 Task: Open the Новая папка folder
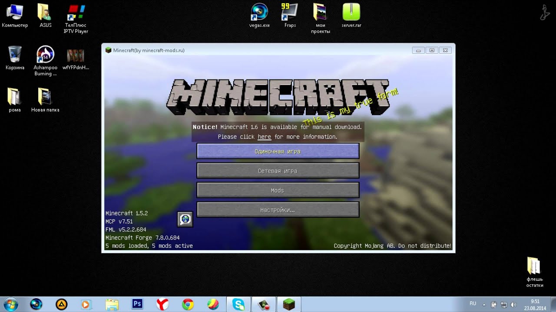click(45, 100)
